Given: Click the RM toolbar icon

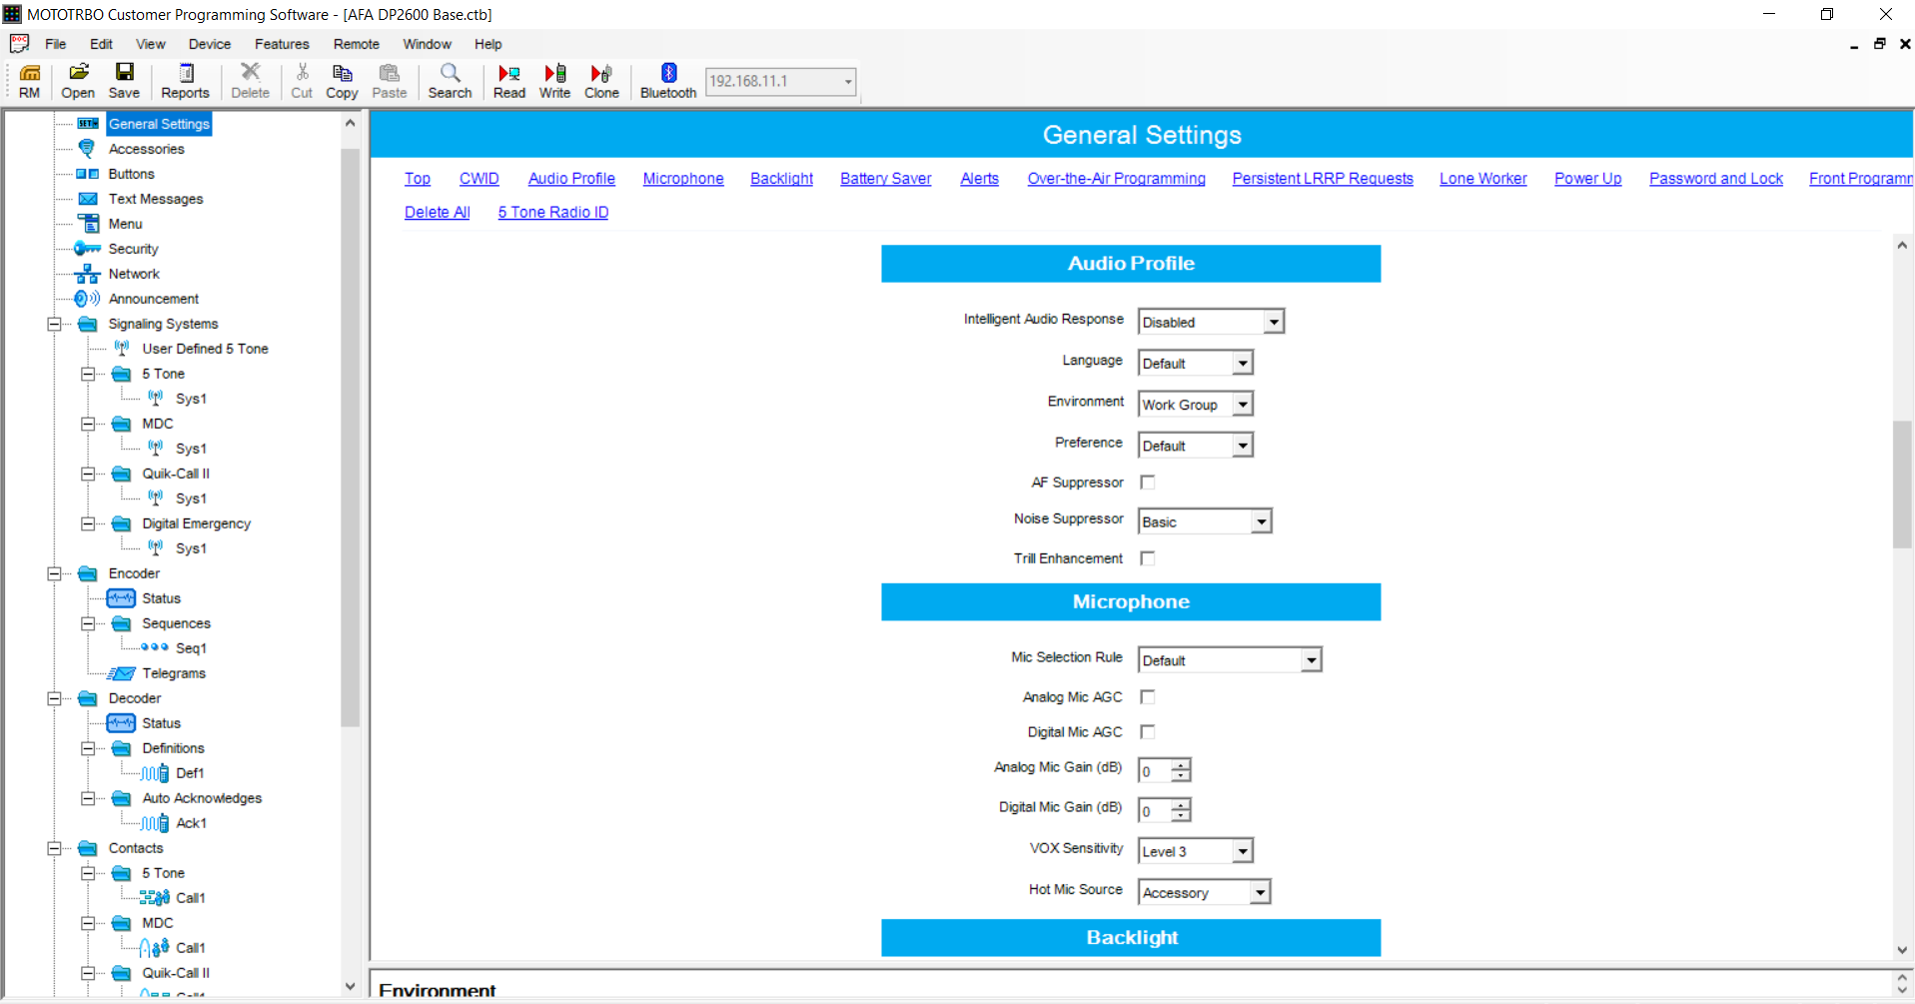Looking at the screenshot, I should click(30, 72).
